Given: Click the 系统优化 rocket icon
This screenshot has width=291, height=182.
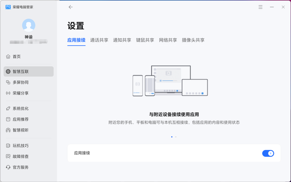Looking at the screenshot, I should pyautogui.click(x=8, y=108).
